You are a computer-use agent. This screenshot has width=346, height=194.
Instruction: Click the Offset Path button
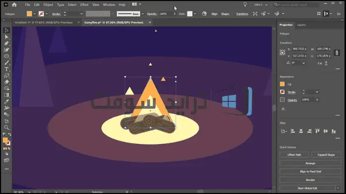pos(294,155)
